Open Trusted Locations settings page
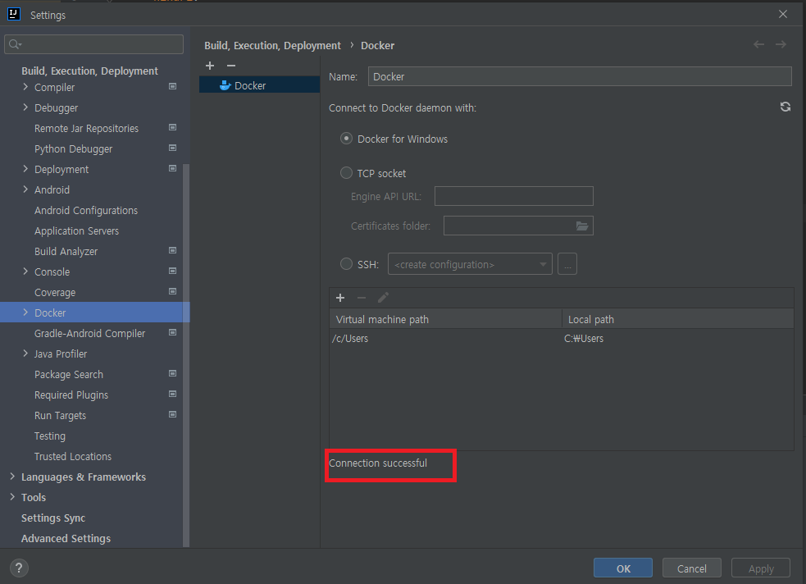The image size is (806, 584). tap(73, 457)
